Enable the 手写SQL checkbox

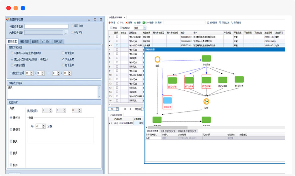click(72, 32)
